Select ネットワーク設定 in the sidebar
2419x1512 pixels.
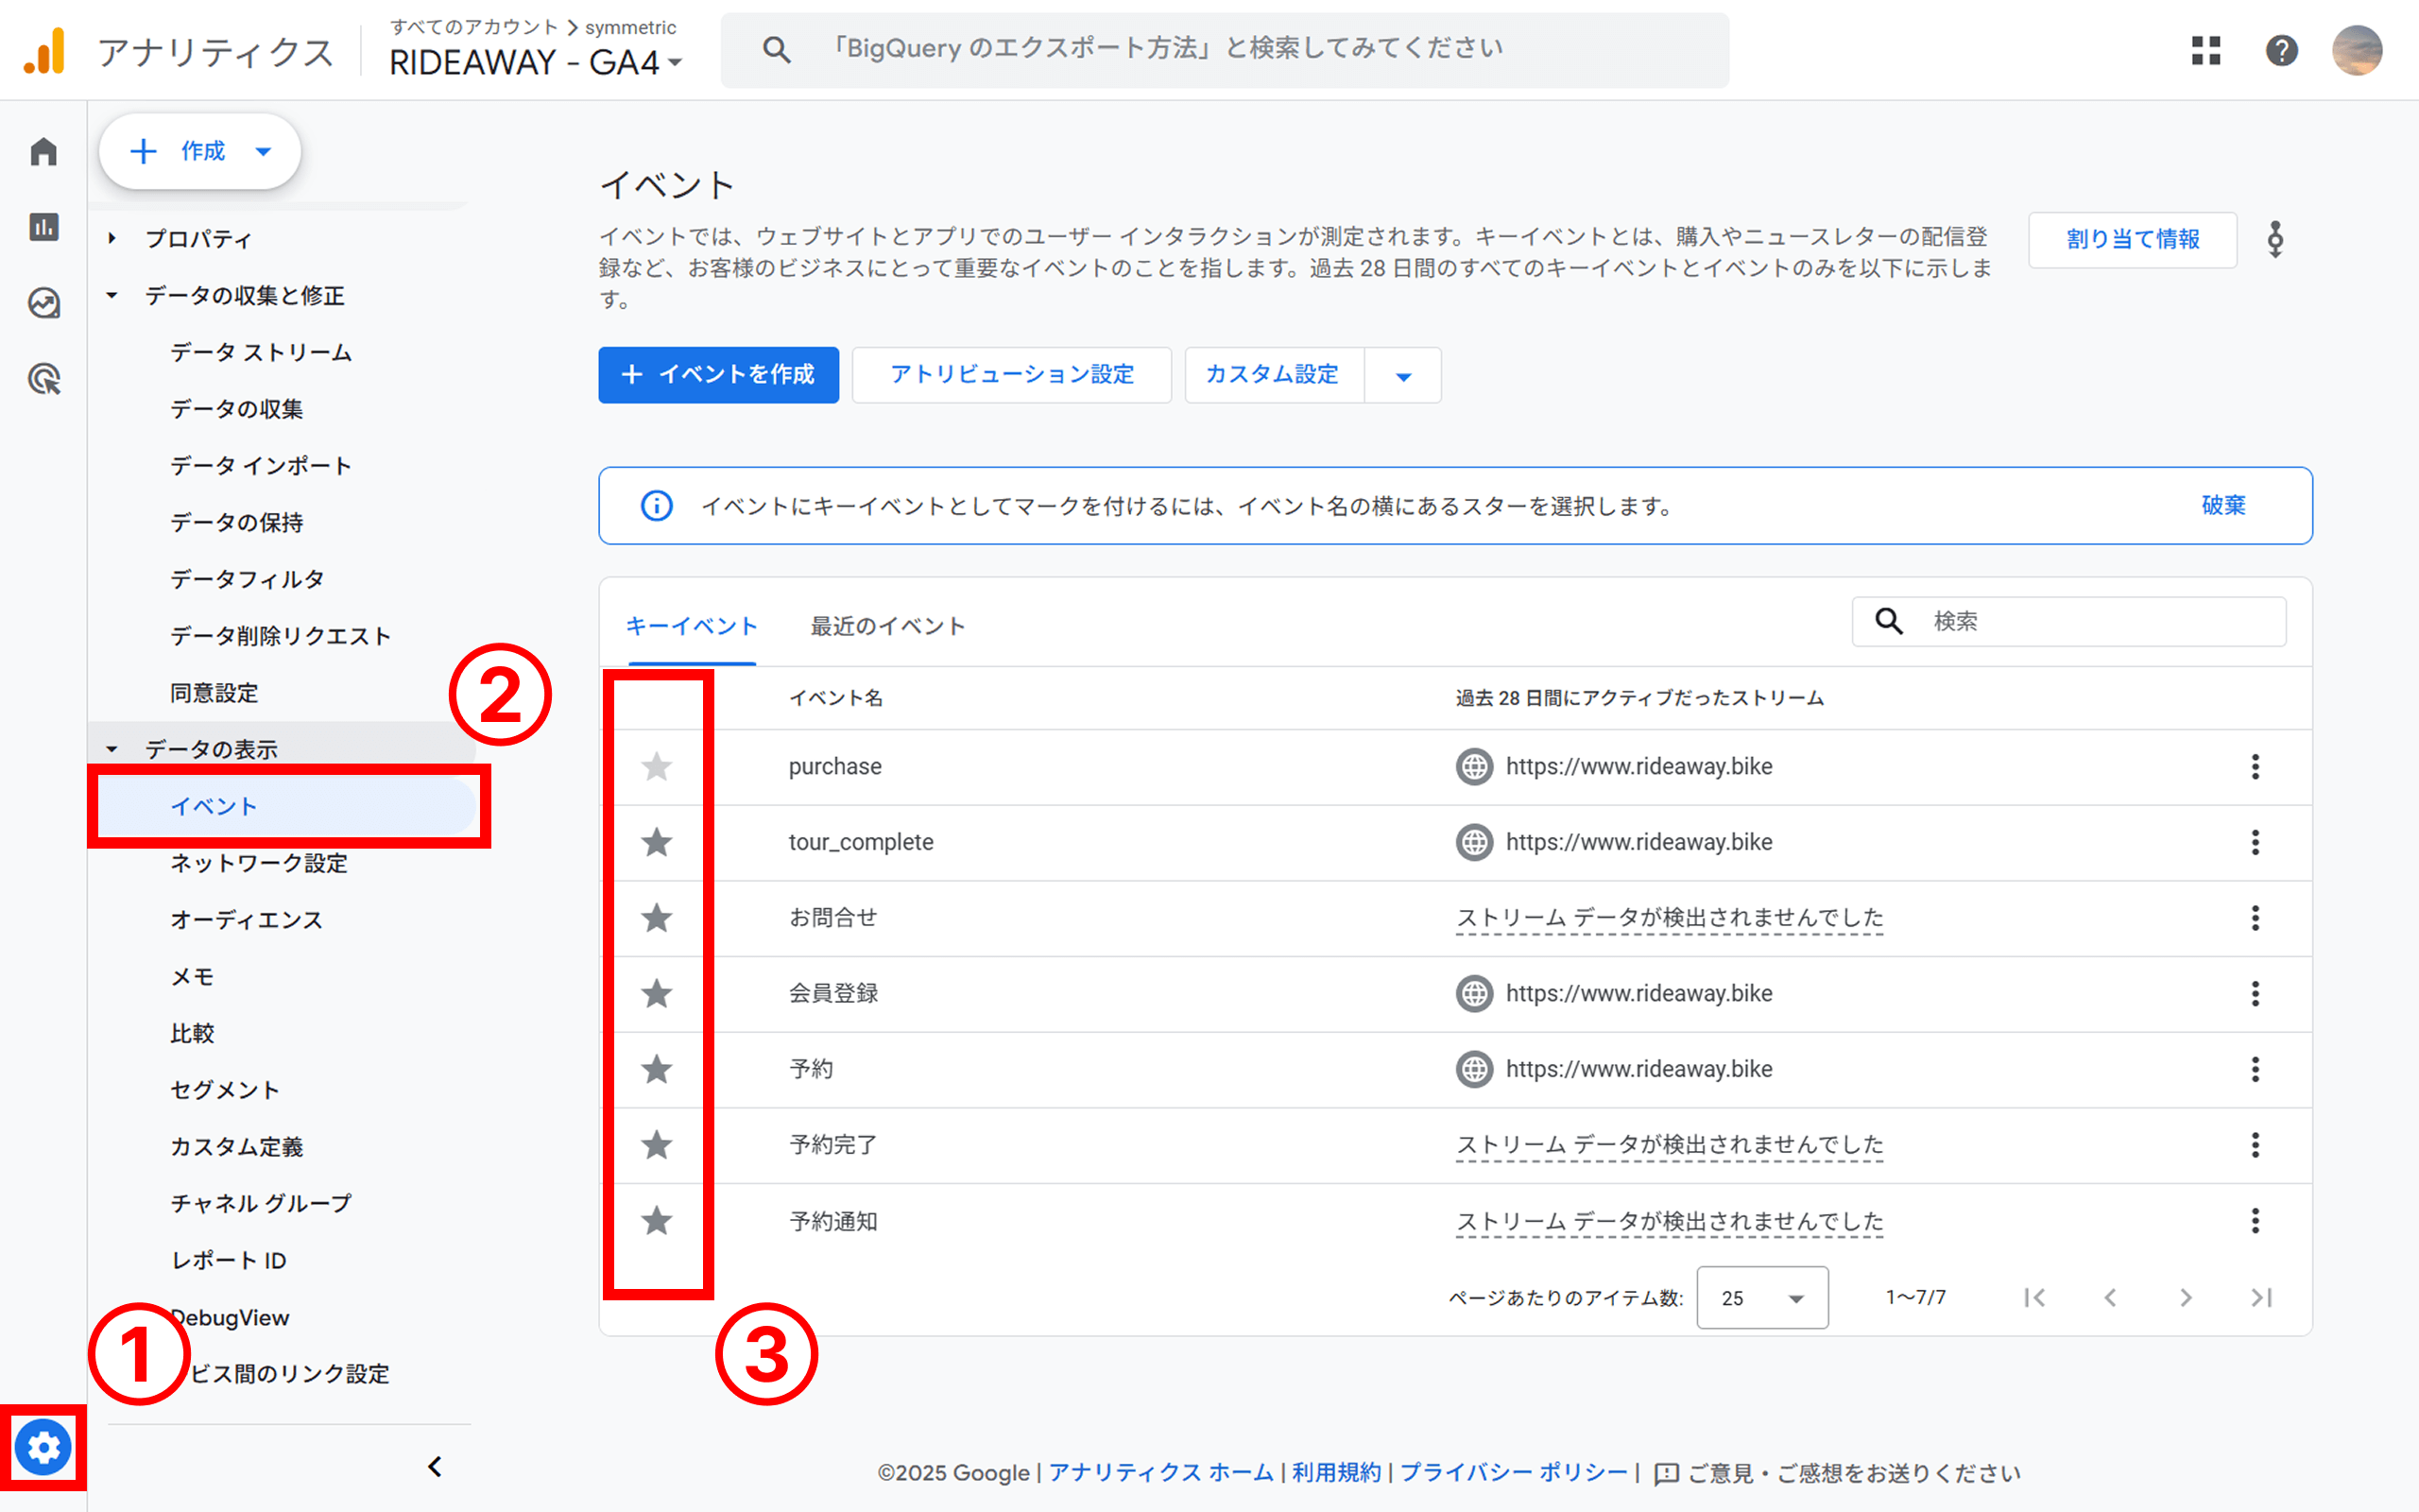click(259, 863)
